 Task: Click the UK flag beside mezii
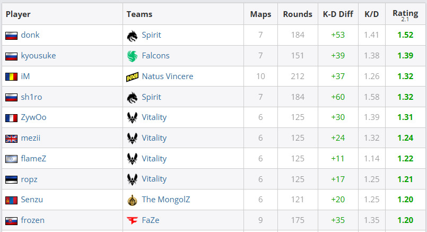click(11, 138)
